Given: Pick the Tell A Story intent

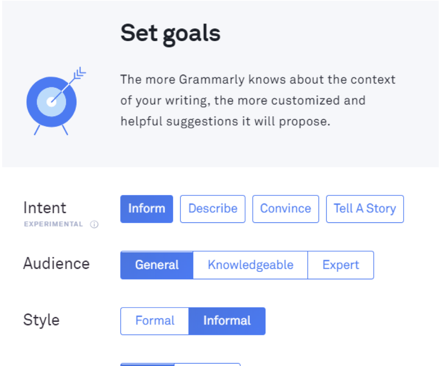Looking at the screenshot, I should 365,209.
